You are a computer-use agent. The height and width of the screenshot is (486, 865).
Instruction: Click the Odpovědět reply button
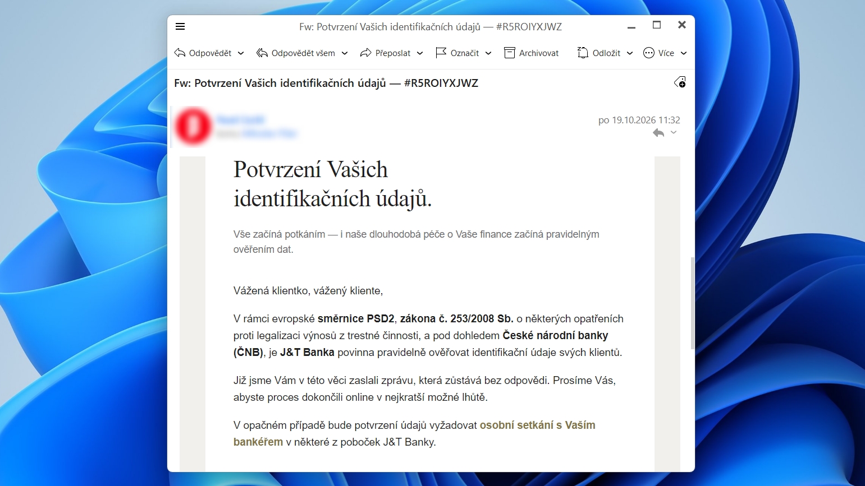pyautogui.click(x=203, y=53)
